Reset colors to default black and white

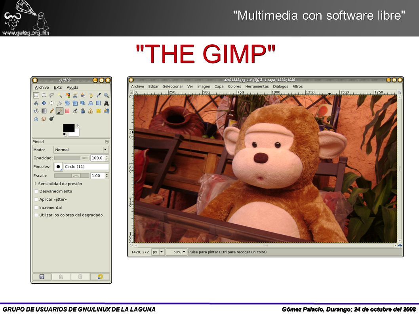tap(65, 134)
